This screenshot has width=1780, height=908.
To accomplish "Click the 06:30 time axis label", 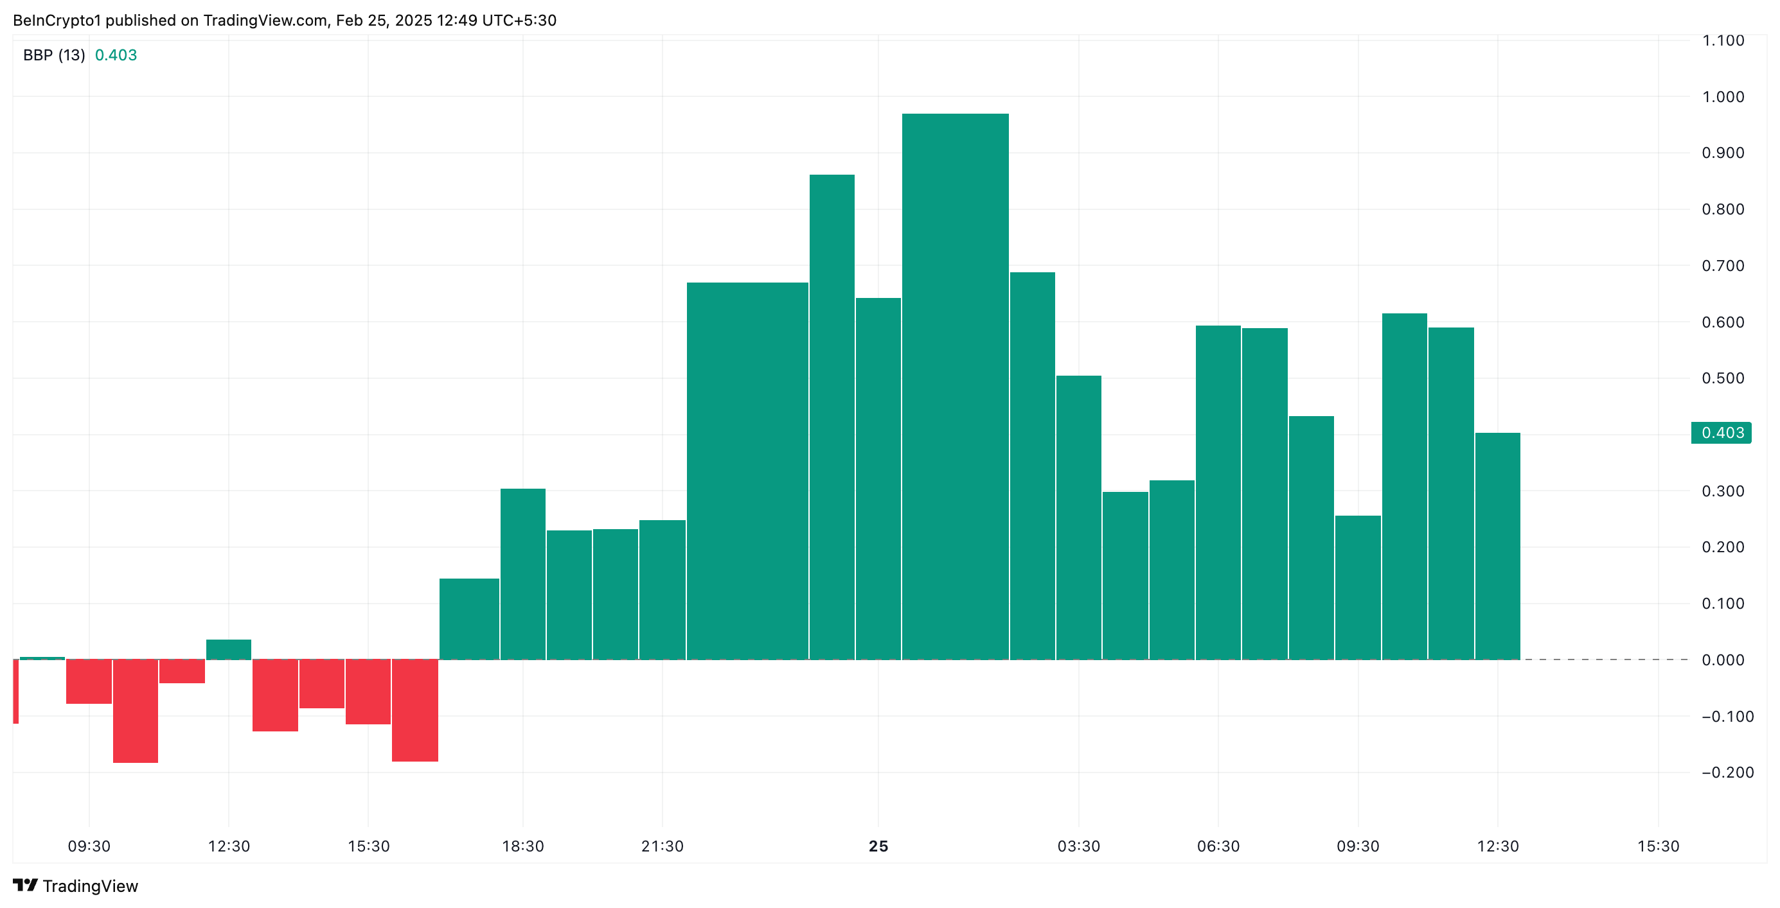I will pos(1218,846).
